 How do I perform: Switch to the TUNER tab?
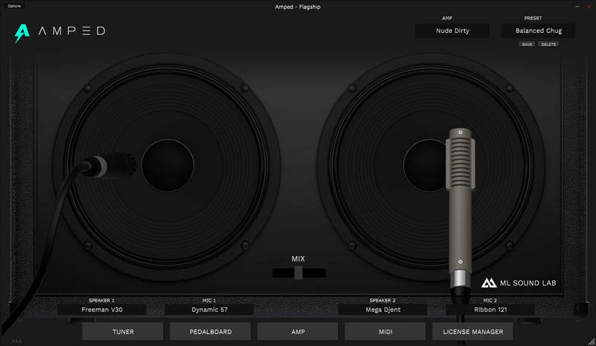click(123, 332)
